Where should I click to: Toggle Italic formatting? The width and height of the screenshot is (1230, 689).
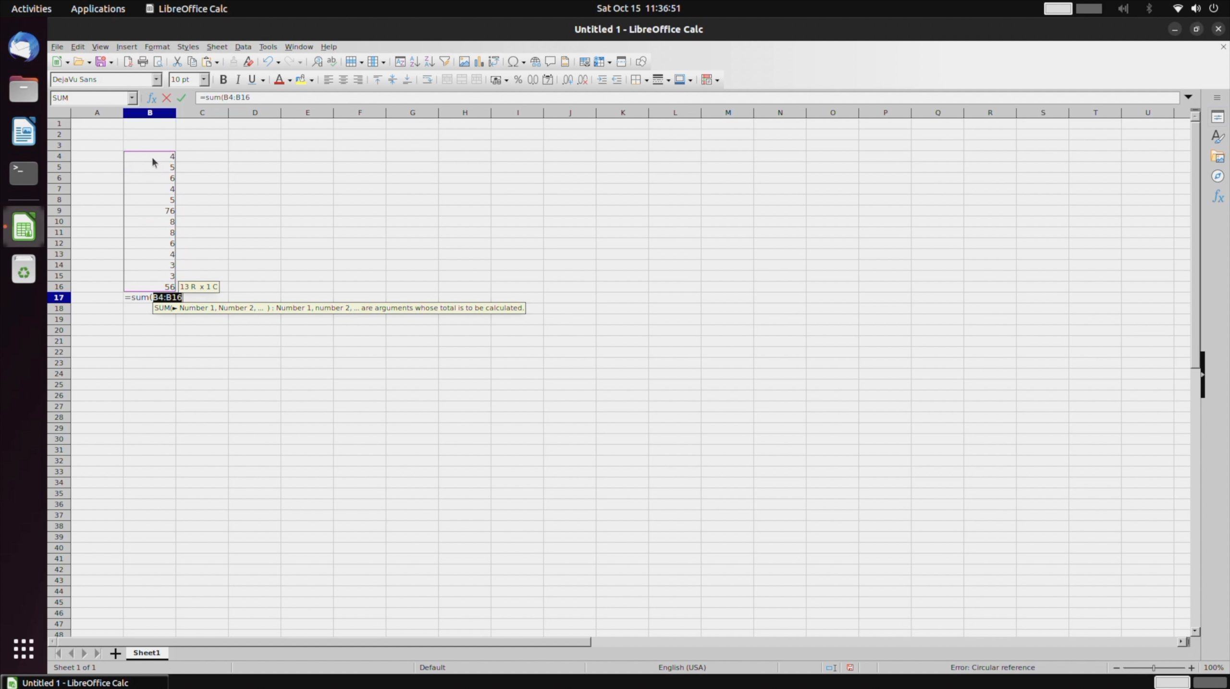pyautogui.click(x=237, y=80)
